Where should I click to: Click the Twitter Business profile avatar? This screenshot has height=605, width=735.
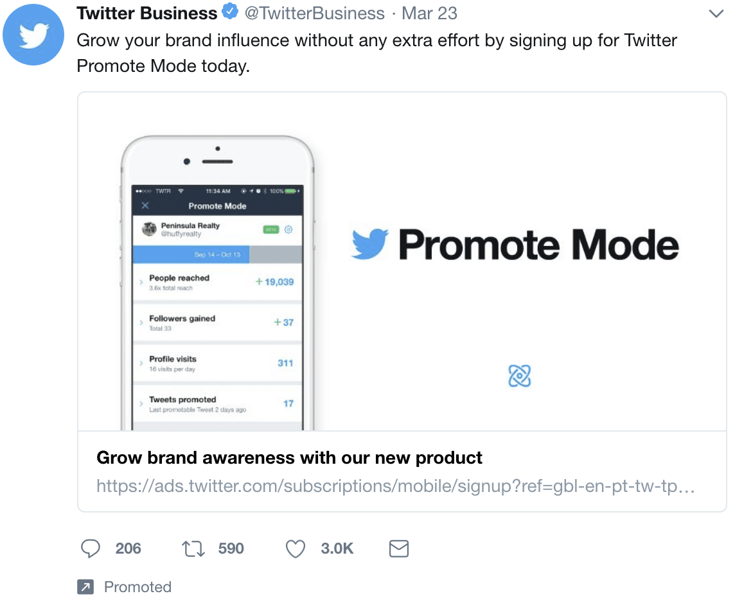(x=33, y=35)
